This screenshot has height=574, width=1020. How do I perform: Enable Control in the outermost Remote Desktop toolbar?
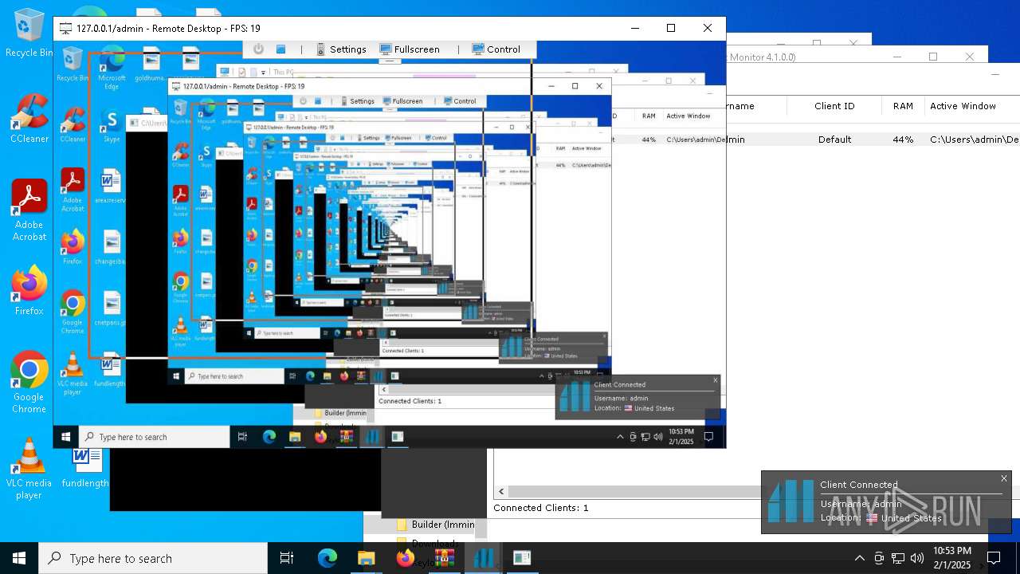tap(496, 49)
